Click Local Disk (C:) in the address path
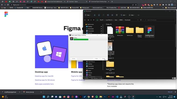177x99 pixels. pyautogui.click(x=109, y=20)
